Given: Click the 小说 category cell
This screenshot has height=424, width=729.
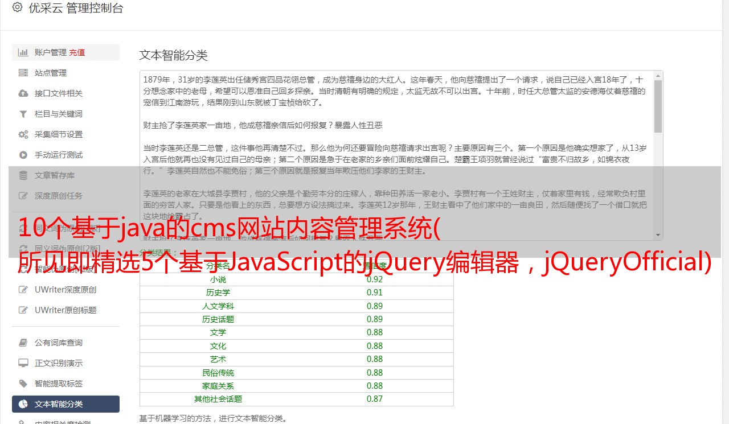Looking at the screenshot, I should point(218,279).
